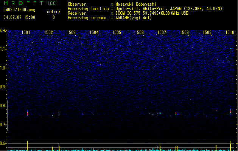The image size is (238, 151).
Task: Click time marker 1506
Action: pos(139,32)
